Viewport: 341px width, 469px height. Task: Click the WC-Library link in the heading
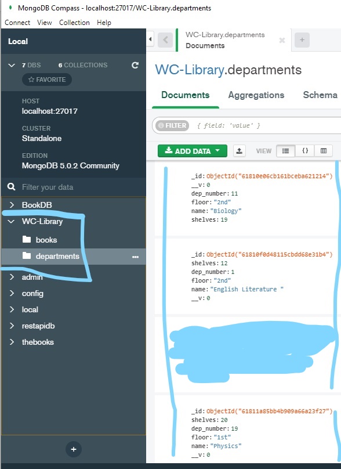pyautogui.click(x=190, y=70)
